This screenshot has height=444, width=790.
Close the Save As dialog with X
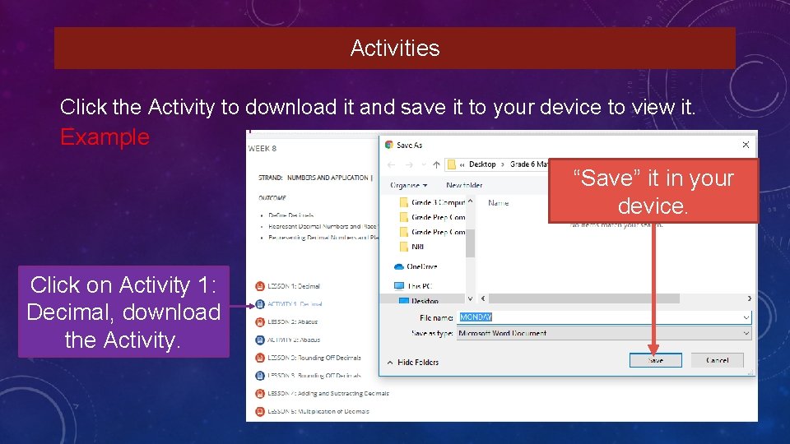point(746,145)
